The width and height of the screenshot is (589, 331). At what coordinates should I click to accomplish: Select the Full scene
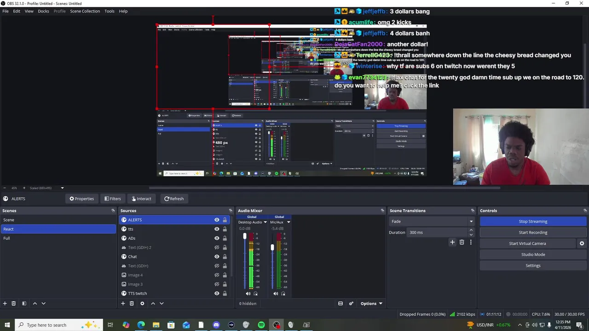(58, 238)
